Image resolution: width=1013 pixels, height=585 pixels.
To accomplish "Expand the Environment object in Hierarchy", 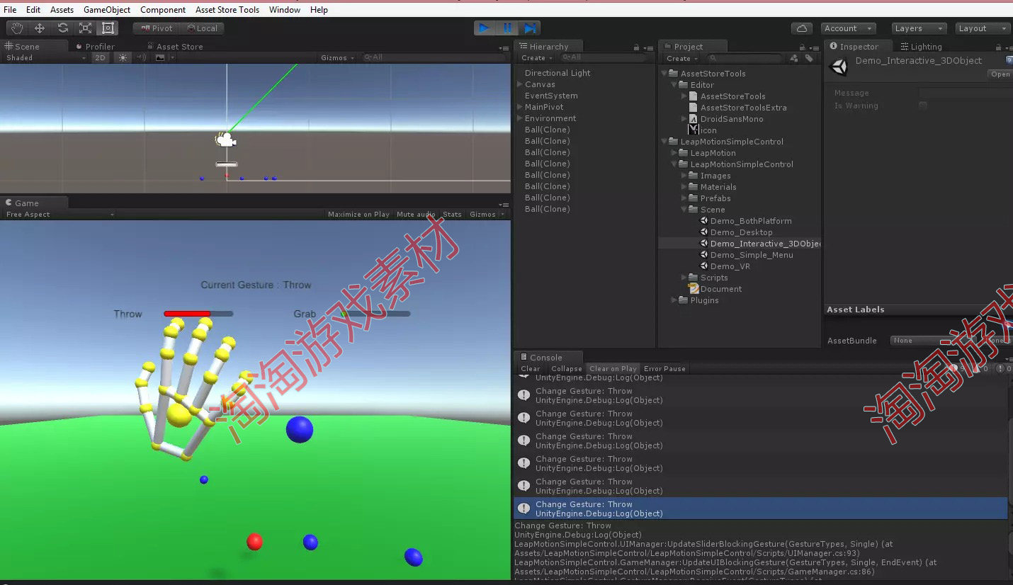I will tap(520, 118).
